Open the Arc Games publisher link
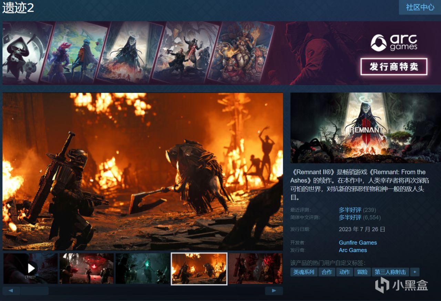 click(x=353, y=250)
